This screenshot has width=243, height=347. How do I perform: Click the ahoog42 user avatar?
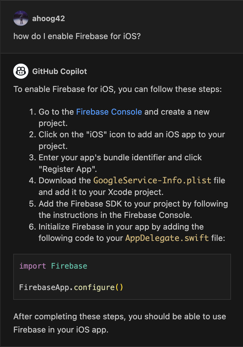pos(21,18)
